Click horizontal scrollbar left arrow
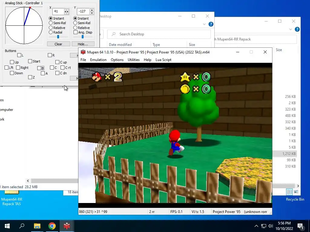The height and width of the screenshot is (232, 310). pos(28,181)
